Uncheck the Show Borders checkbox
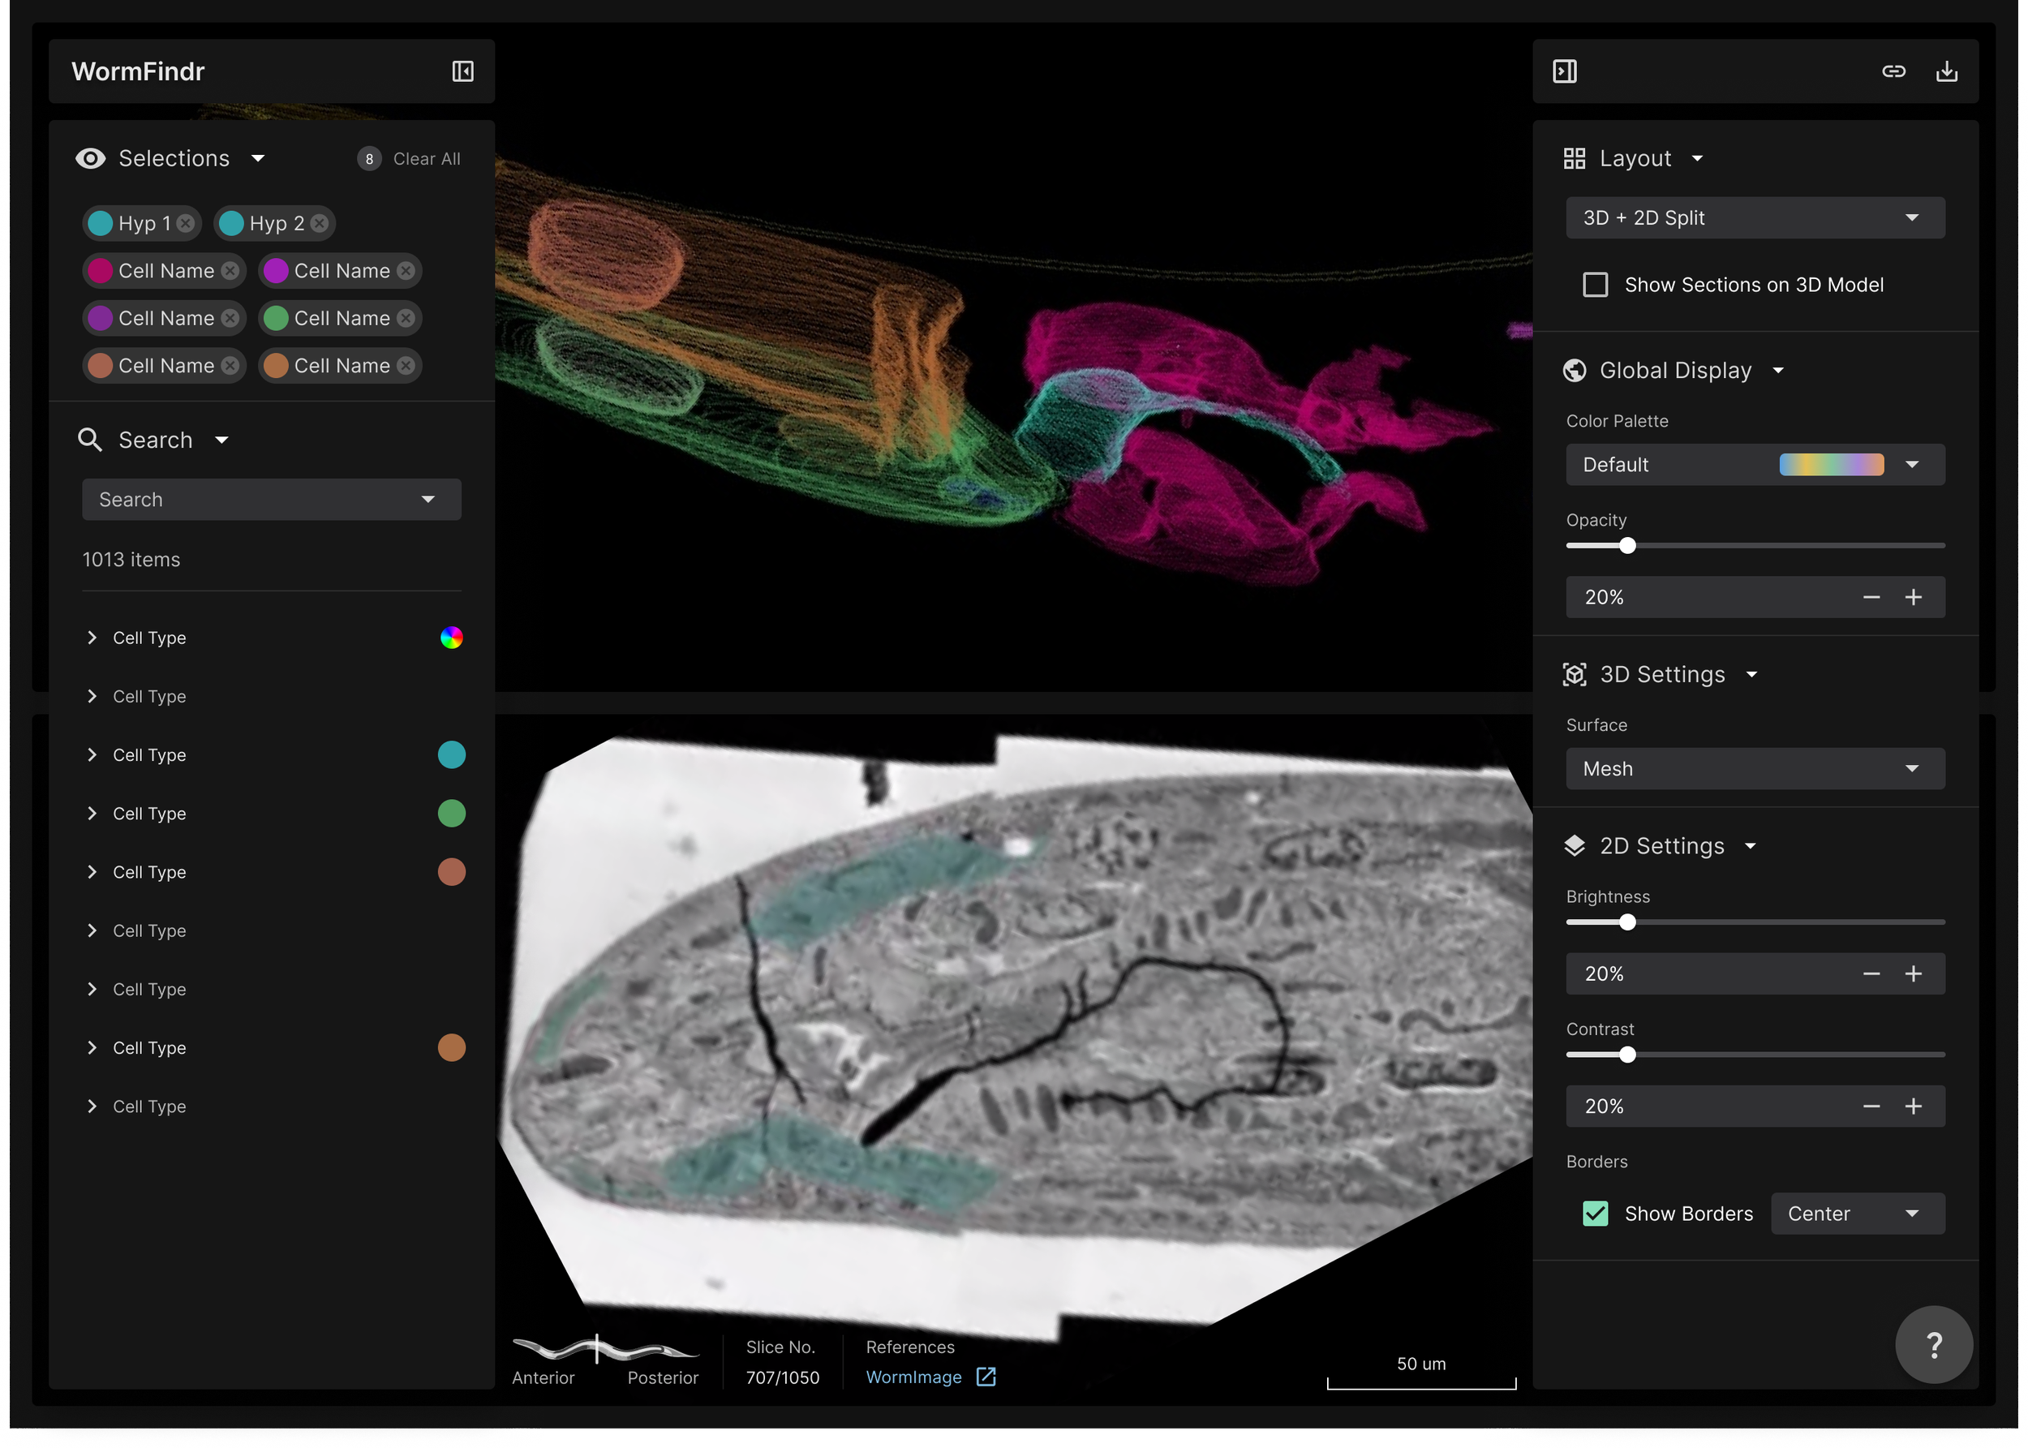Screen dimensions: 2028x1448 1595,1214
